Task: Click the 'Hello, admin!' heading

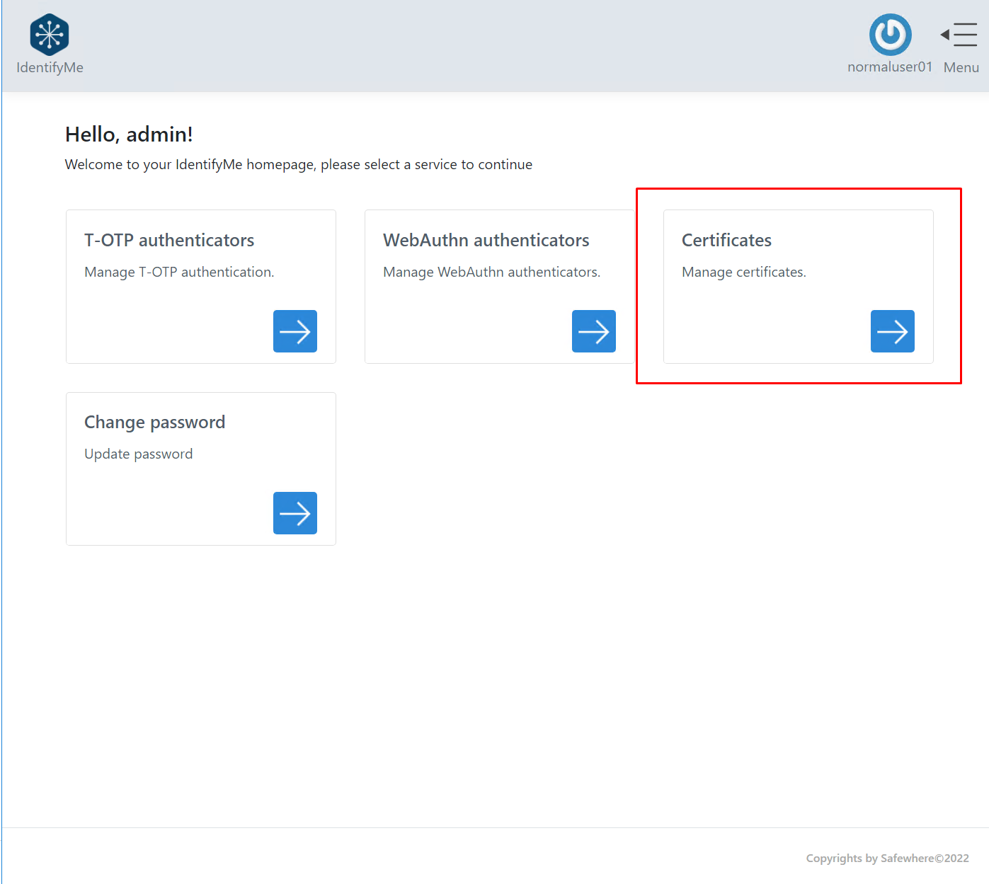Action: (129, 134)
